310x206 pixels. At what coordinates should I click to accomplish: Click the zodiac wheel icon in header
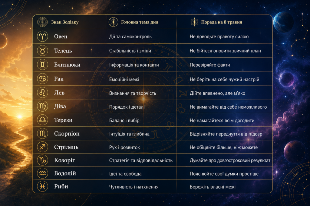[42, 22]
